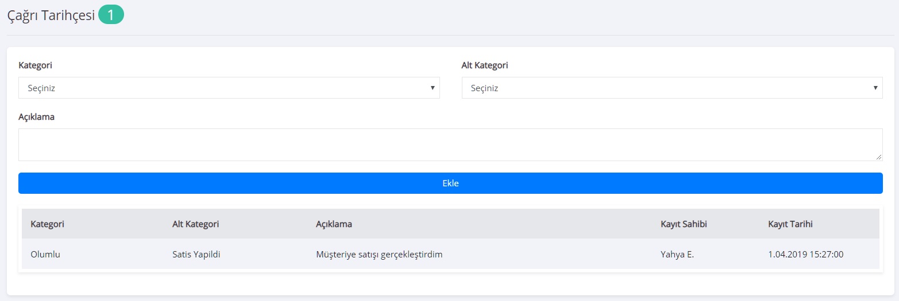Image resolution: width=899 pixels, height=301 pixels.
Task: Click the Alt Kategori label above right dropdown
Action: click(x=485, y=65)
